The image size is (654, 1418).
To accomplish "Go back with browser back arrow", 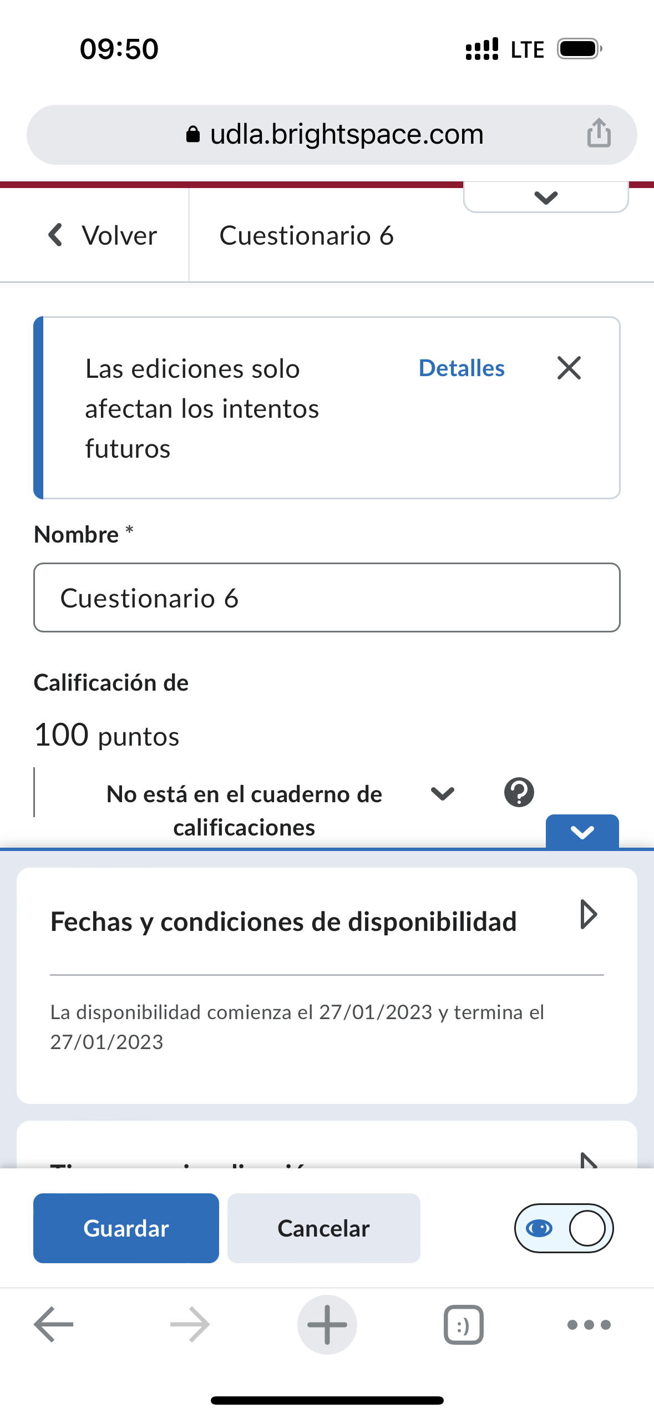I will (54, 1324).
